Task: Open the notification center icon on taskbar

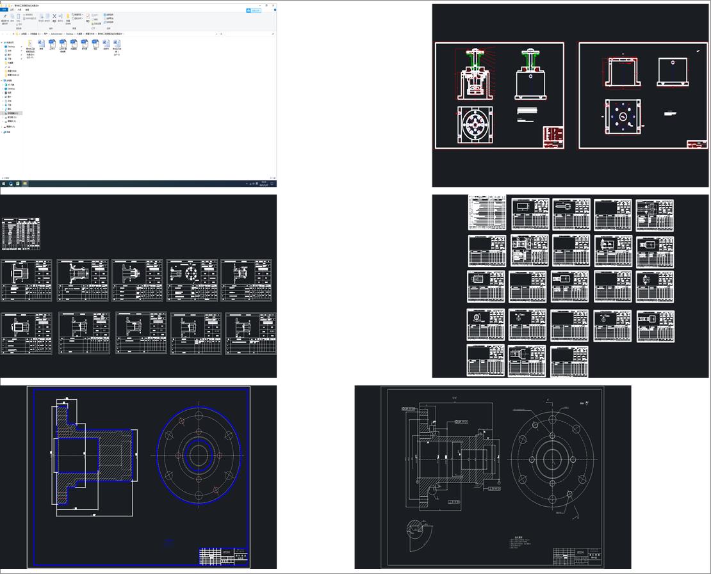Action: 272,184
